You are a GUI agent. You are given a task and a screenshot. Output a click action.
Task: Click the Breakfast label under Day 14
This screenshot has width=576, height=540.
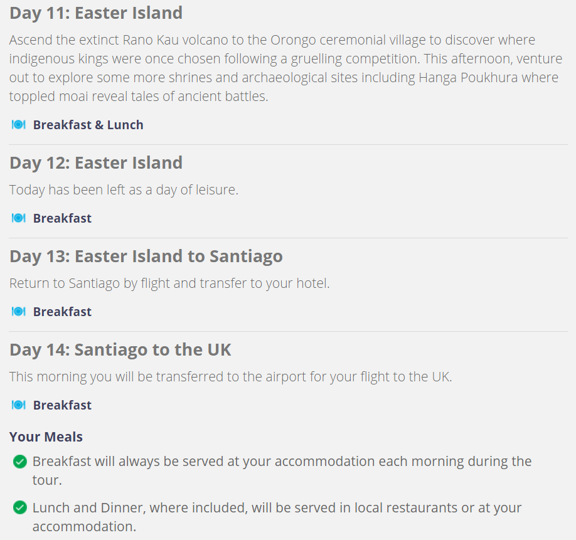(x=62, y=405)
